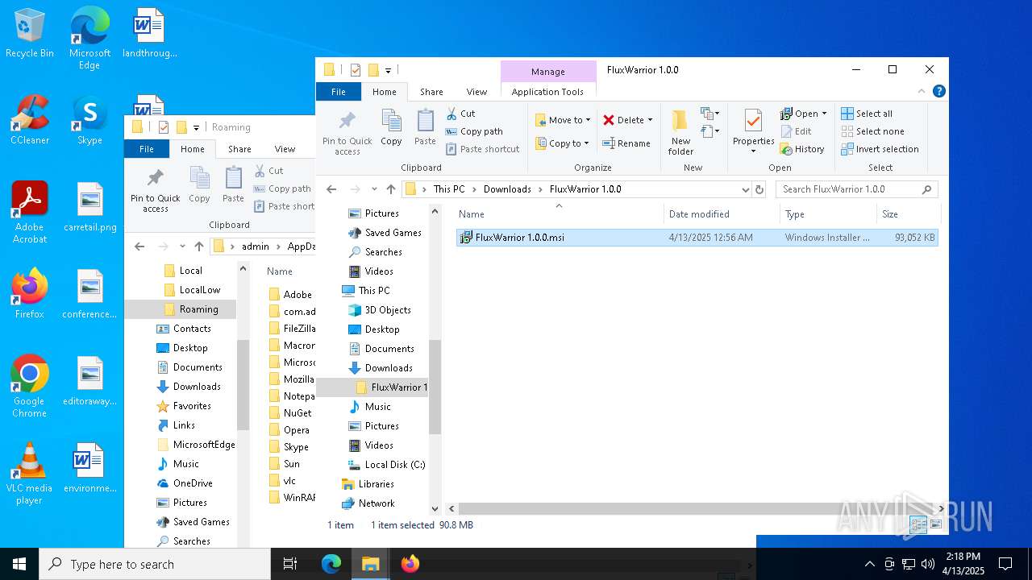Select 3D Objects in FluxWarrior navigation pane

[x=380, y=310]
